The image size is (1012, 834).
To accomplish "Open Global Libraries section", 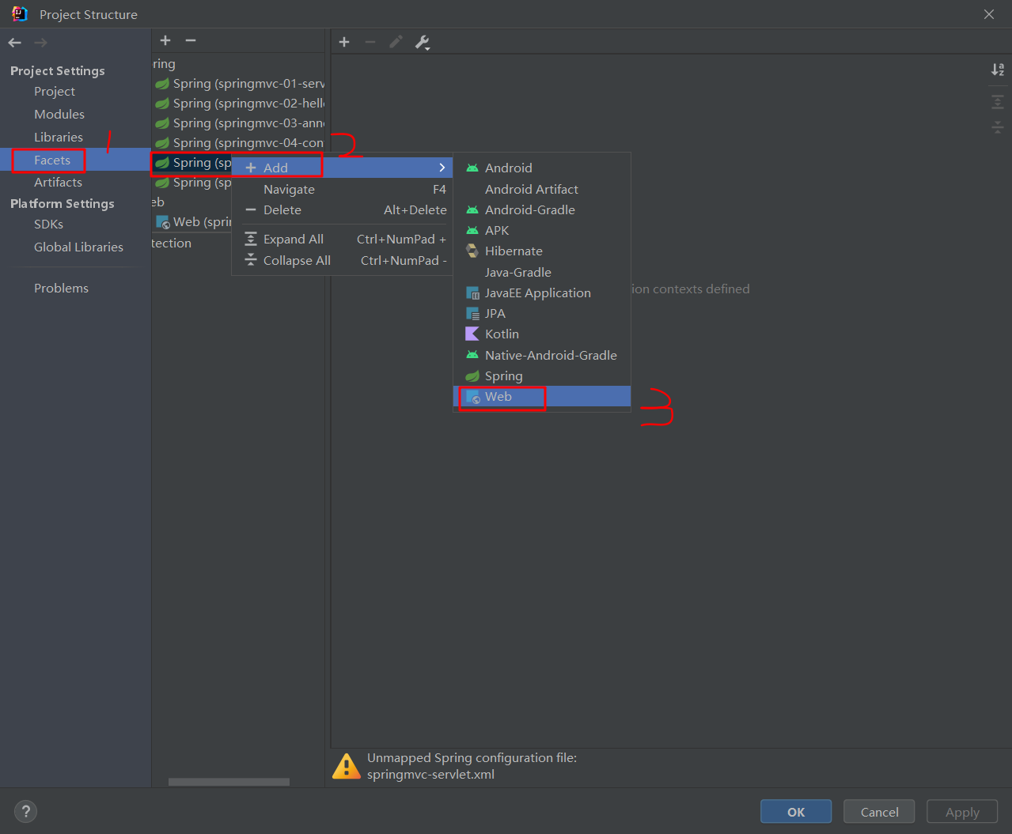I will click(78, 247).
